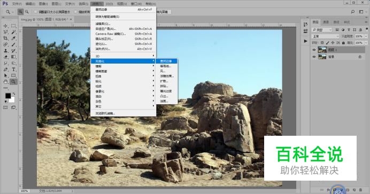This screenshot has height=194, width=370.
Task: Select the Pen tool
Action: (5, 69)
